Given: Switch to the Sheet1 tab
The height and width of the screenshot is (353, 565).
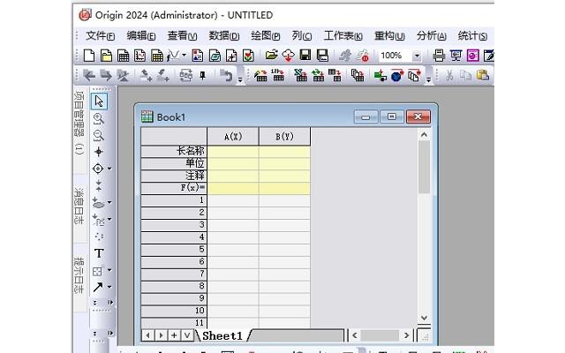Looking at the screenshot, I should (x=222, y=335).
